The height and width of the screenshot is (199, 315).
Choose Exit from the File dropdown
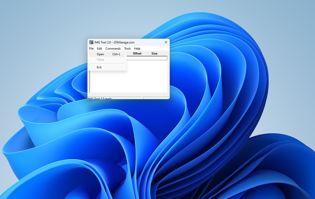coord(107,67)
